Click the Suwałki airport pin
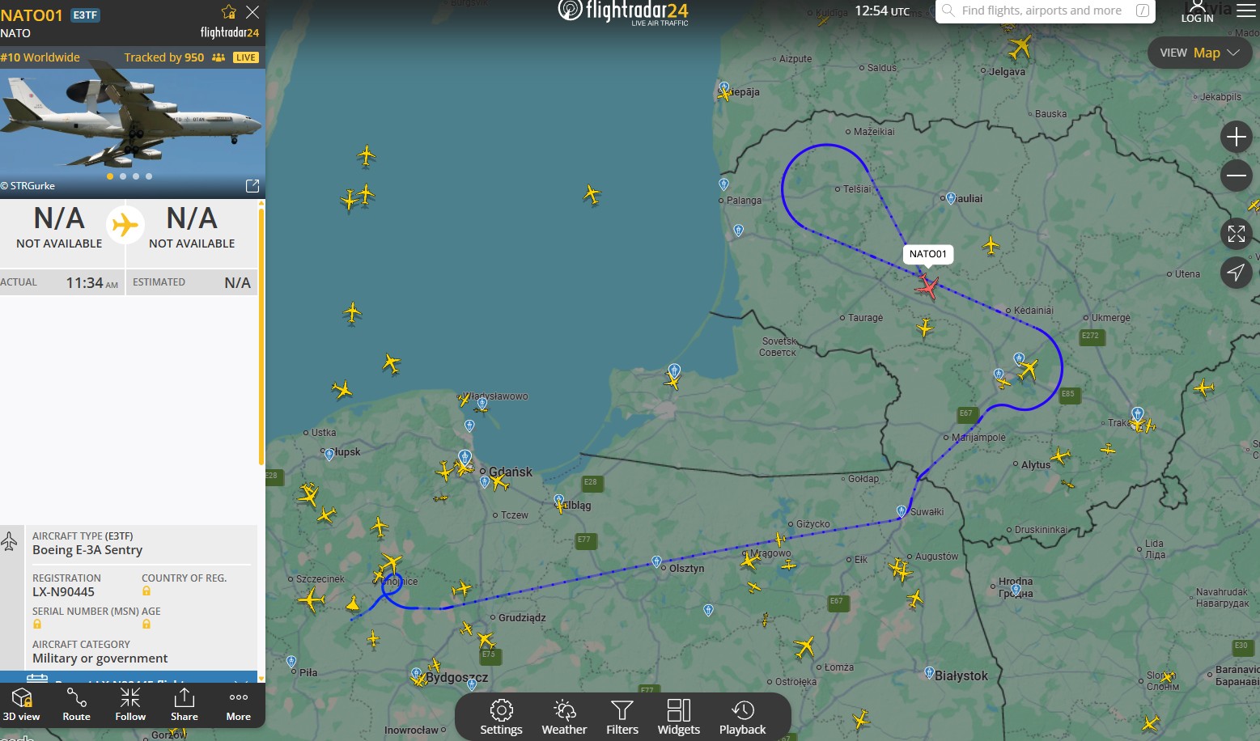1260x741 pixels. pos(902,511)
